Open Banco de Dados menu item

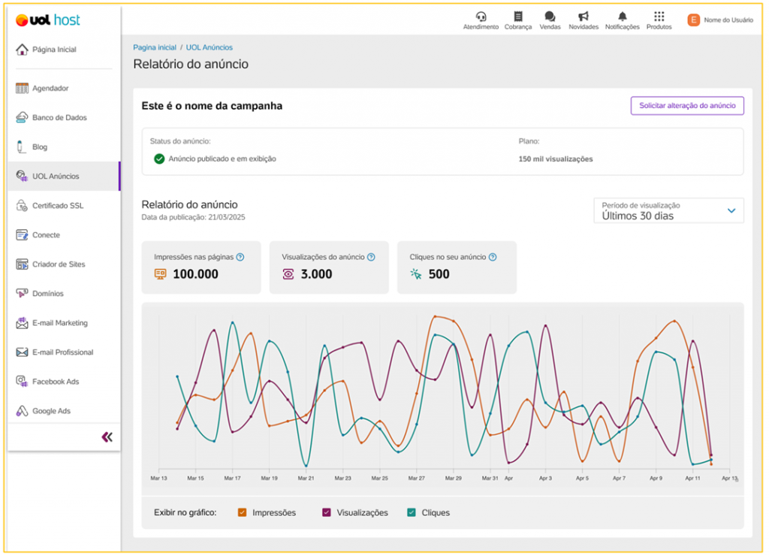click(64, 118)
